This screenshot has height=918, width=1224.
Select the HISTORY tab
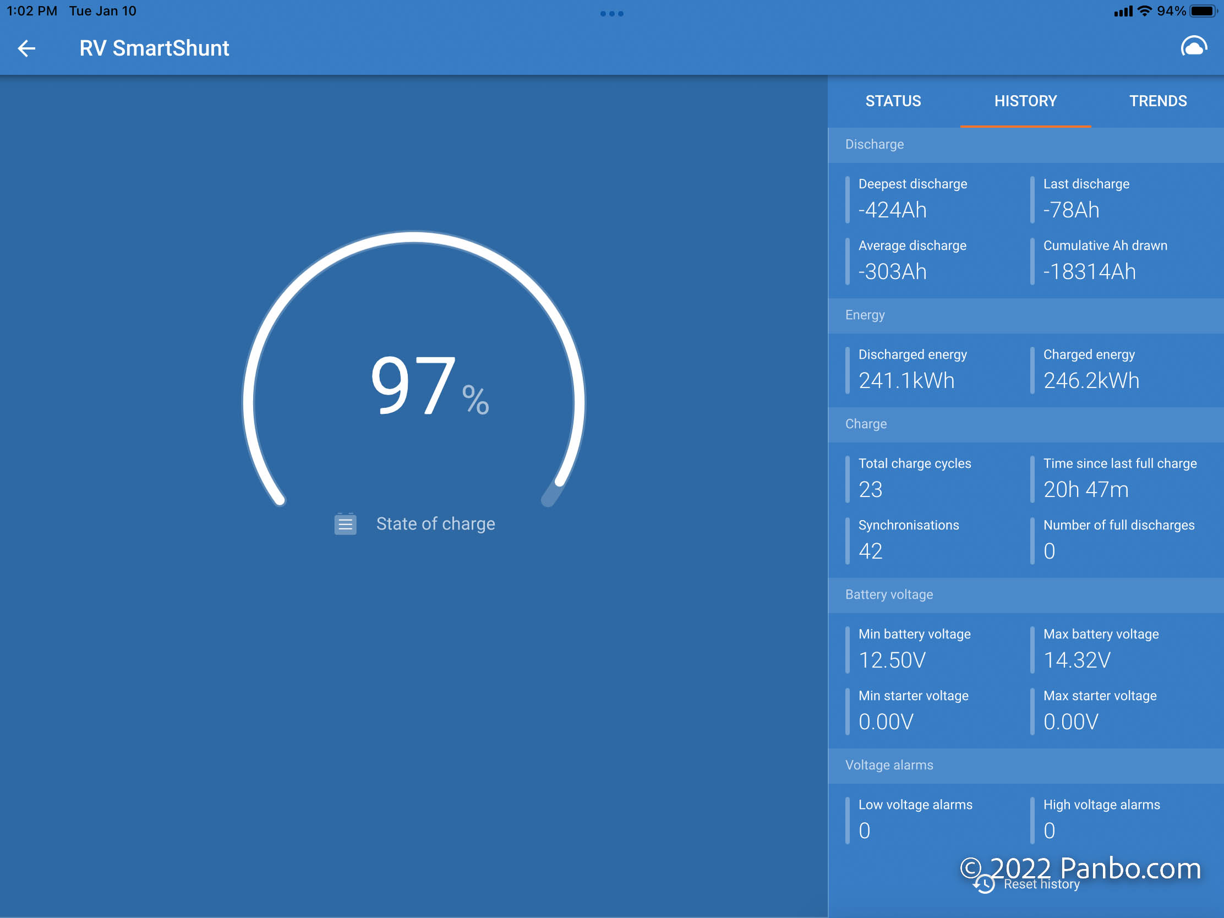1025,101
